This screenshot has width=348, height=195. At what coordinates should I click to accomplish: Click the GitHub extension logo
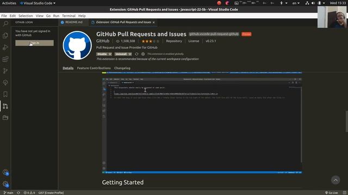(x=77, y=45)
